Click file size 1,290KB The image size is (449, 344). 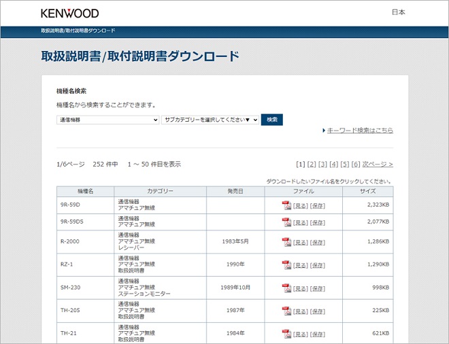point(378,264)
